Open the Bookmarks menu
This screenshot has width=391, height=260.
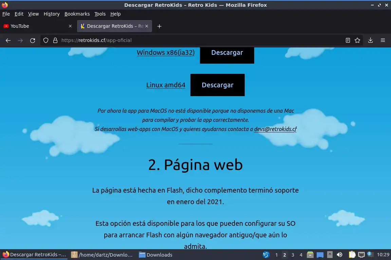[x=77, y=14]
